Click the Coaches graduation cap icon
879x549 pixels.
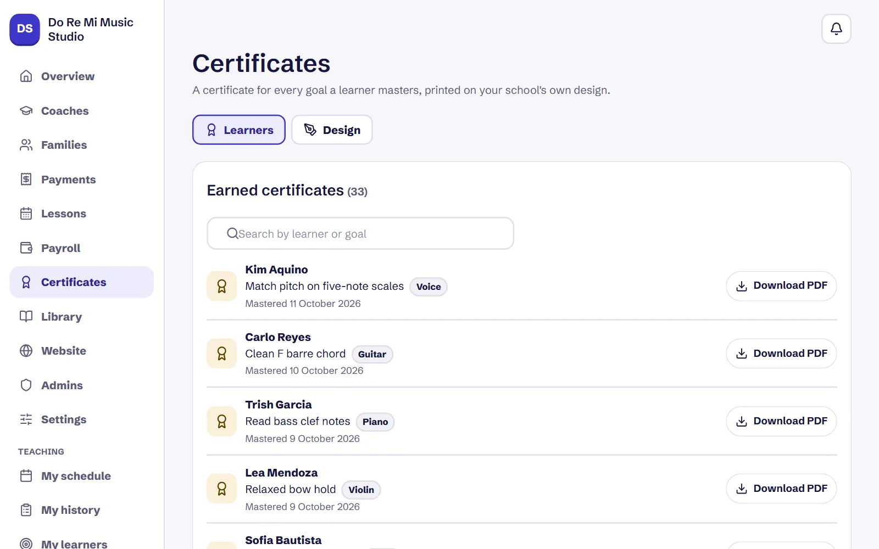[26, 110]
